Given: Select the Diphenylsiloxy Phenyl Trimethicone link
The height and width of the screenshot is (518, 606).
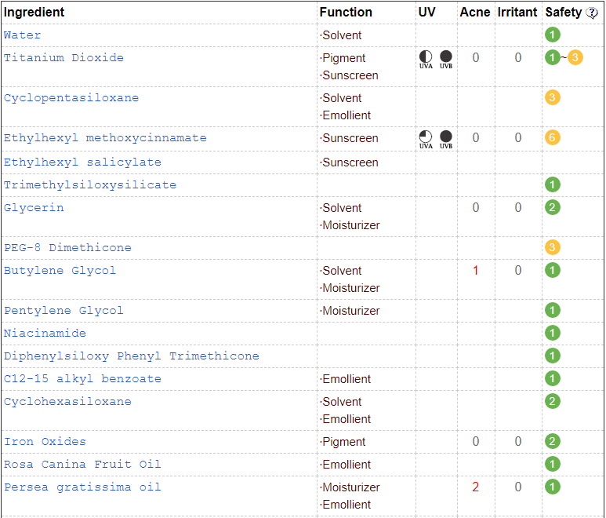Looking at the screenshot, I should pyautogui.click(x=132, y=356).
